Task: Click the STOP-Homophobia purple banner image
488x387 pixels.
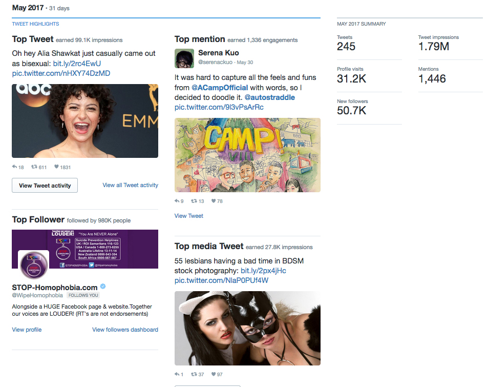Action: coord(85,249)
